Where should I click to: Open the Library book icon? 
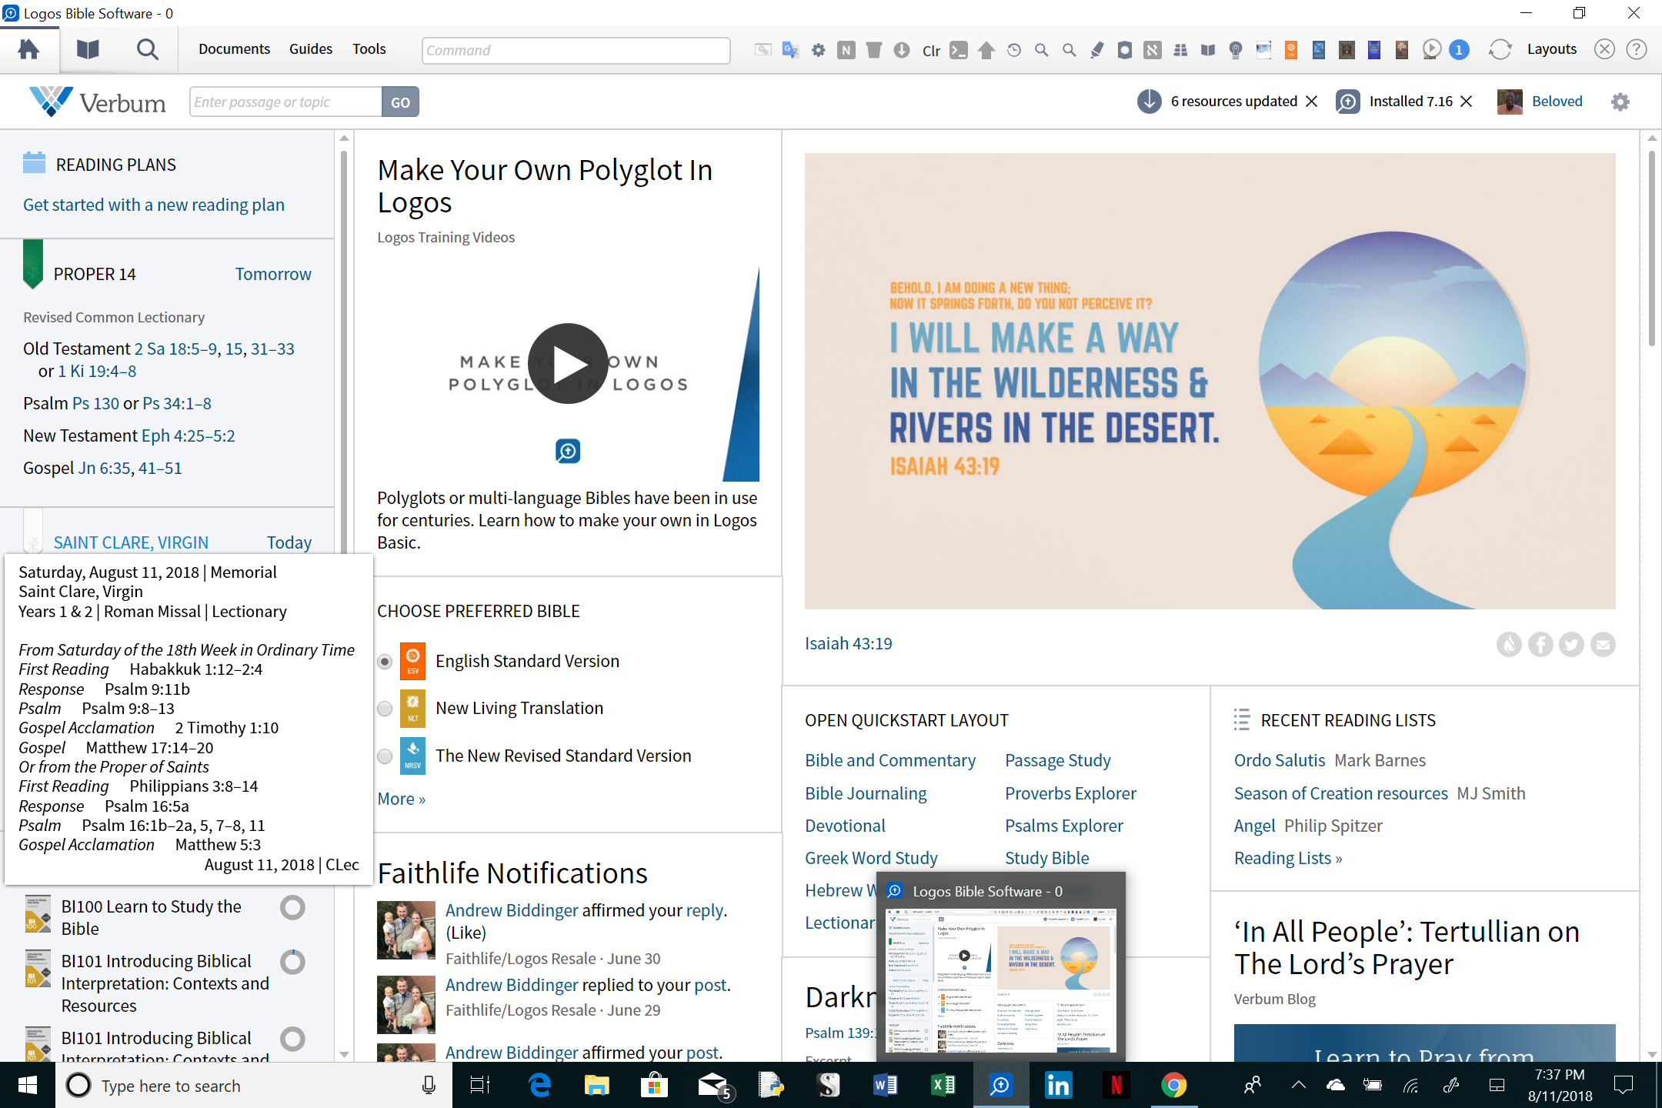pyautogui.click(x=88, y=50)
